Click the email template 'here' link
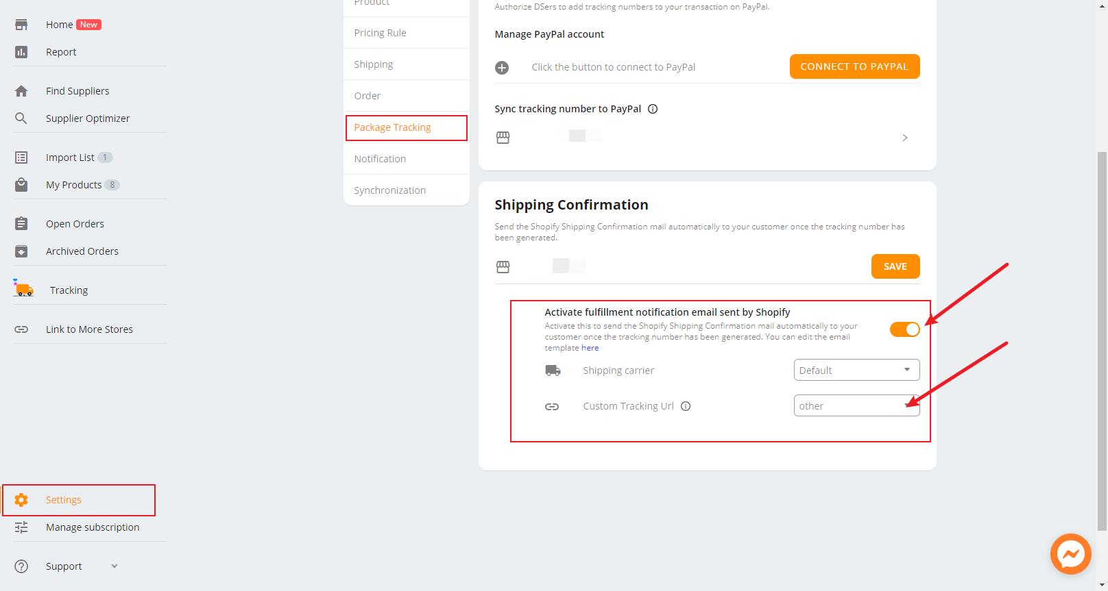This screenshot has height=591, width=1108. click(590, 348)
